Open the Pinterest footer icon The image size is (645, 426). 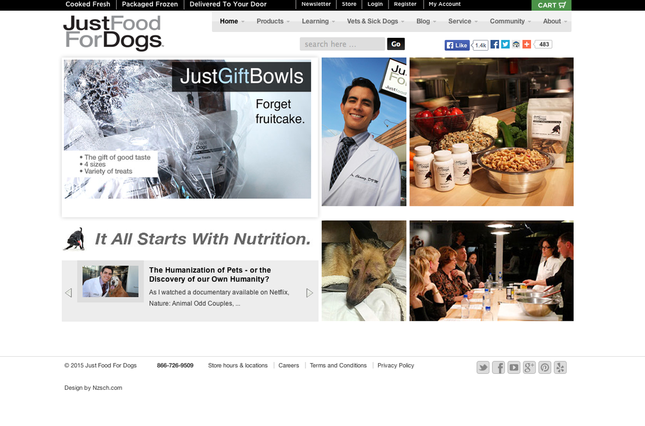pos(545,367)
